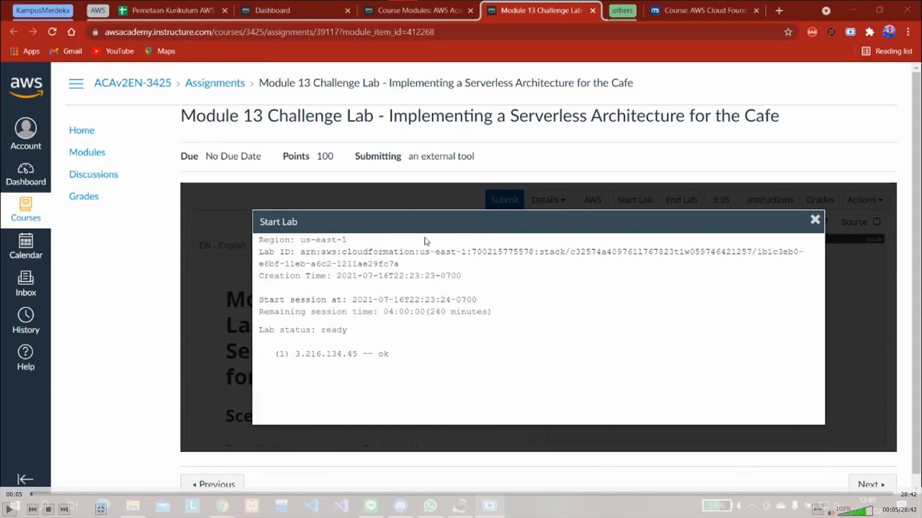922x518 pixels.
Task: Open the YouTube bookmark
Action: 112,51
